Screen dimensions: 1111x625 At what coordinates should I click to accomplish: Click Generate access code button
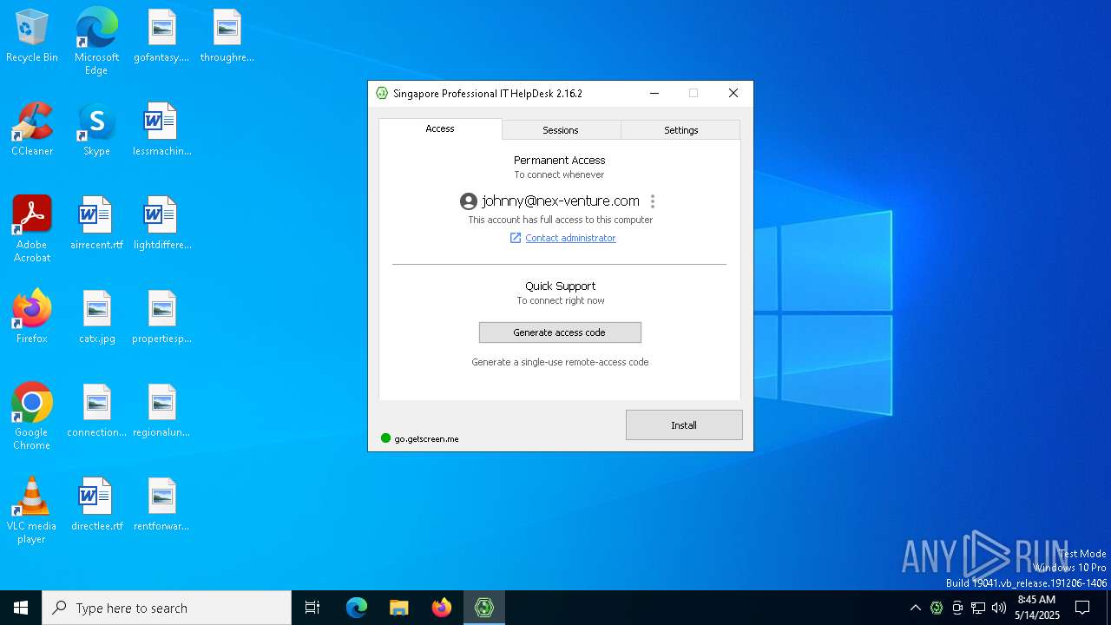click(x=560, y=332)
